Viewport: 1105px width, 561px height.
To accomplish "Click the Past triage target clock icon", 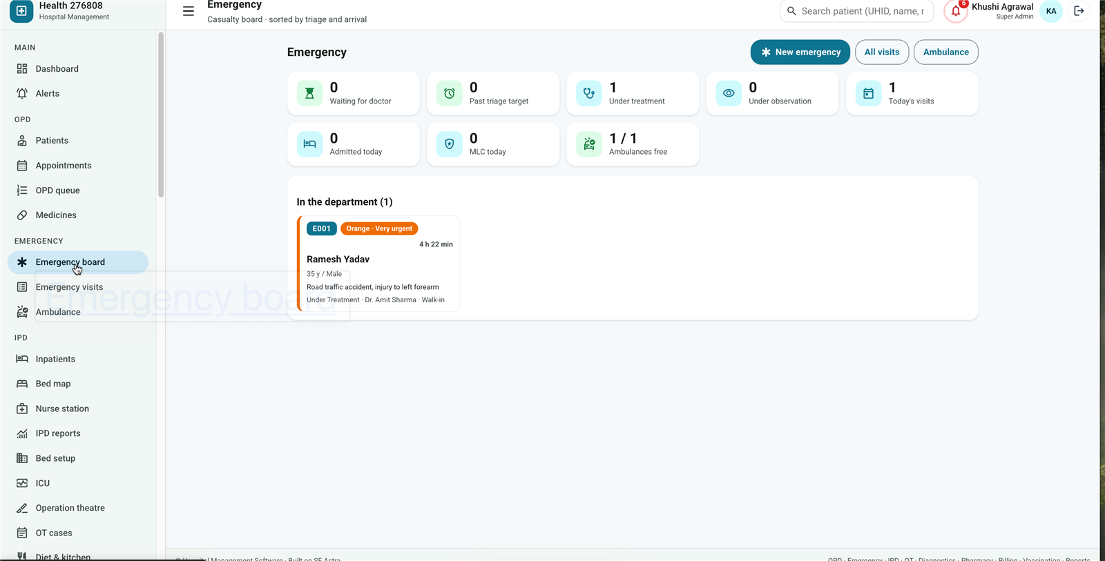I will point(449,93).
